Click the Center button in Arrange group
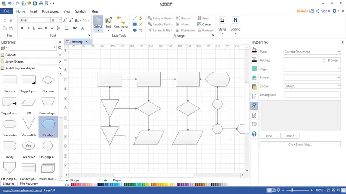The height and width of the screenshot is (194, 346). 204,25
